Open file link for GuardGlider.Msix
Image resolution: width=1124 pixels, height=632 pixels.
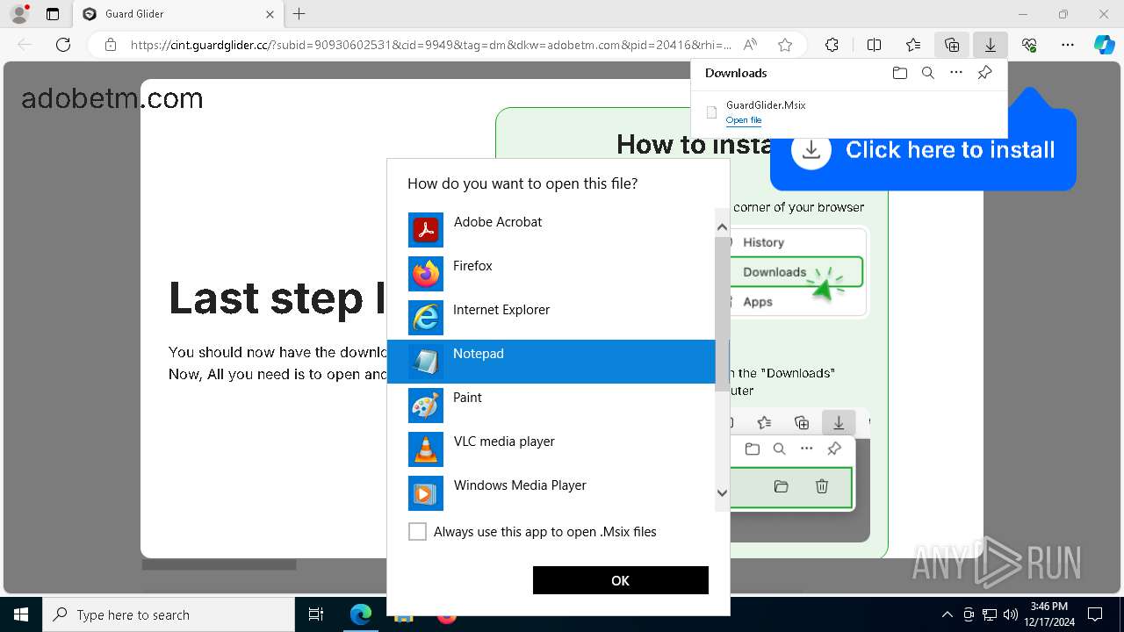click(x=744, y=120)
